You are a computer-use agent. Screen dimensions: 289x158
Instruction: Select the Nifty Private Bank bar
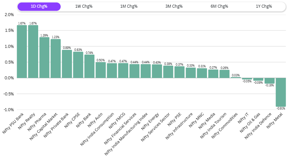[x=67, y=64]
